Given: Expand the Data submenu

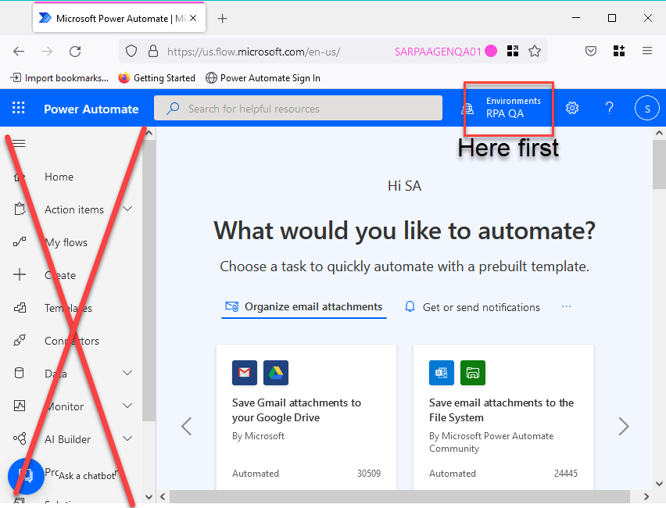Looking at the screenshot, I should coord(127,373).
